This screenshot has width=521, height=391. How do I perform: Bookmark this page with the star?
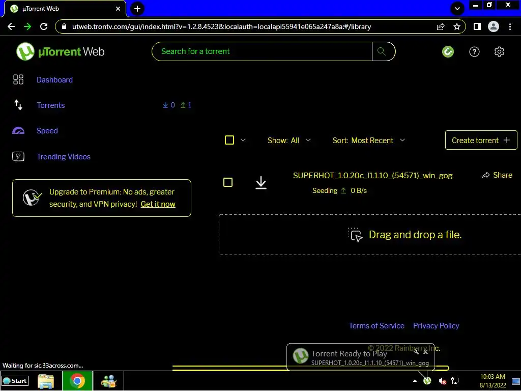pyautogui.click(x=457, y=26)
